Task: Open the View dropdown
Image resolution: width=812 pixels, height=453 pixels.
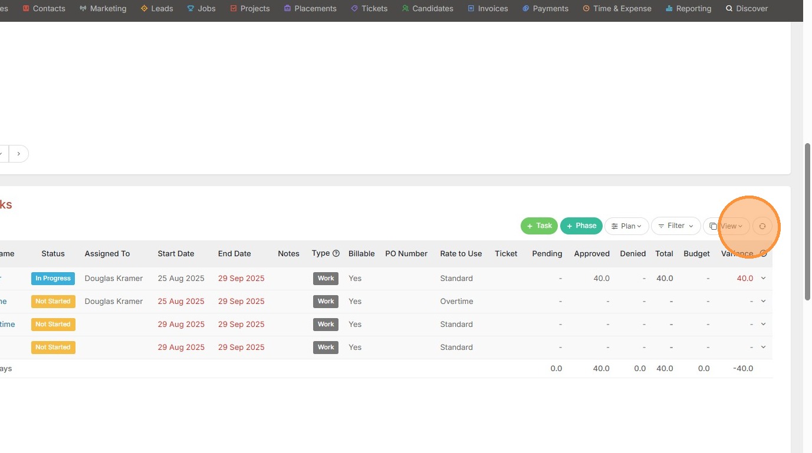Action: point(726,226)
